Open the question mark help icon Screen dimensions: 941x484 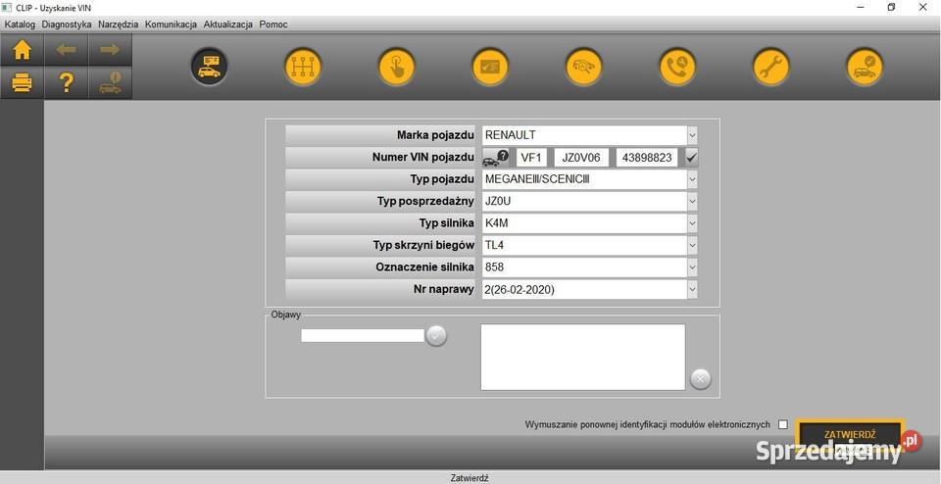[x=66, y=82]
